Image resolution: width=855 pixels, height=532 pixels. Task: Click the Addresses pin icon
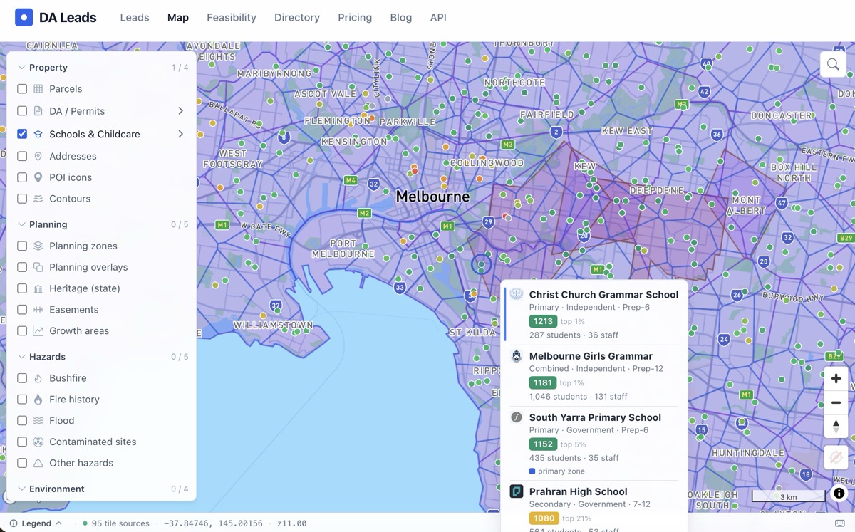(x=38, y=156)
